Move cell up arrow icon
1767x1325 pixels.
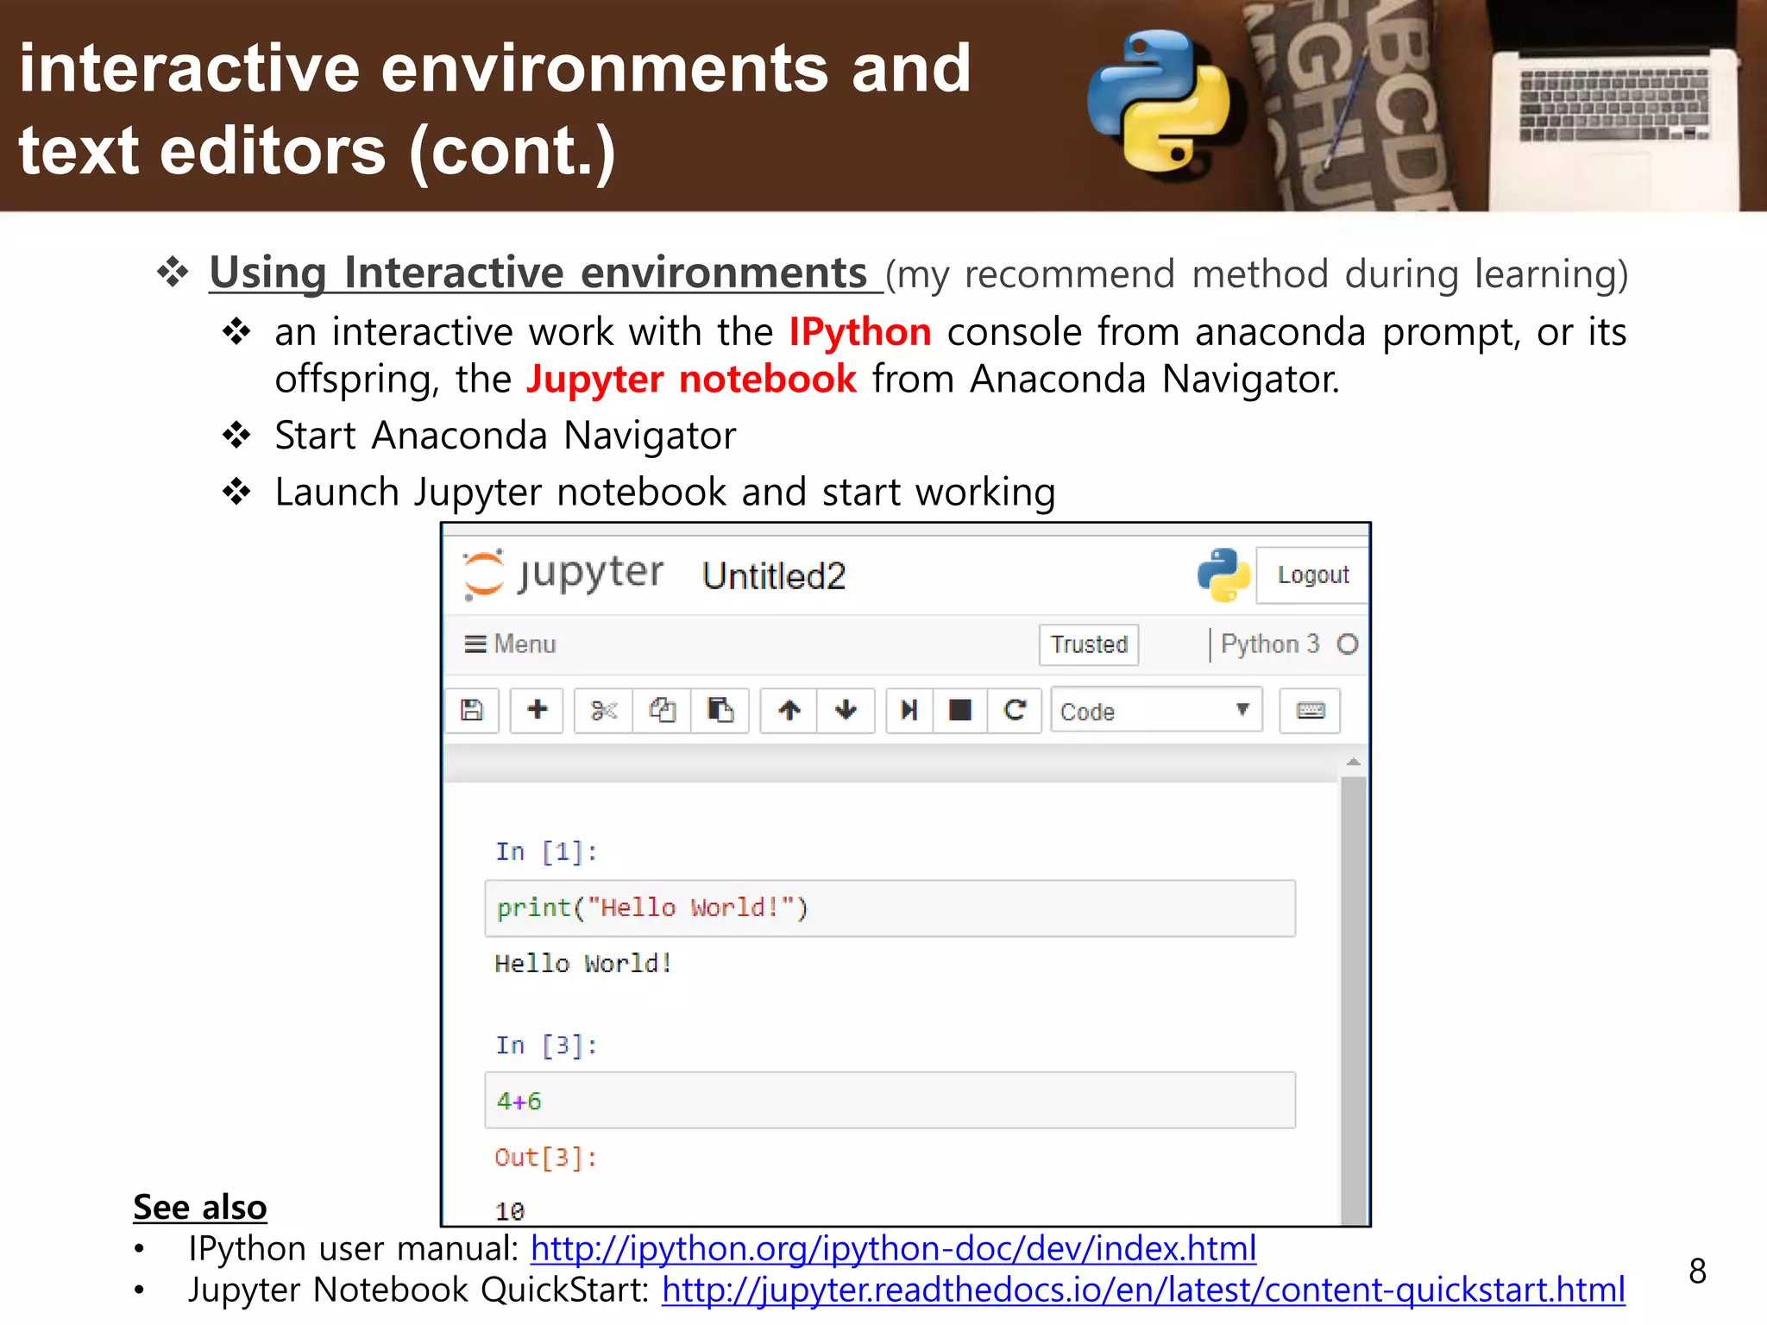point(789,711)
